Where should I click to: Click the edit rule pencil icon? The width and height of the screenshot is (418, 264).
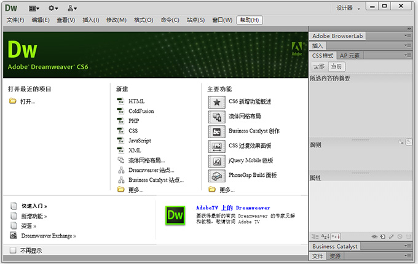[391, 236]
